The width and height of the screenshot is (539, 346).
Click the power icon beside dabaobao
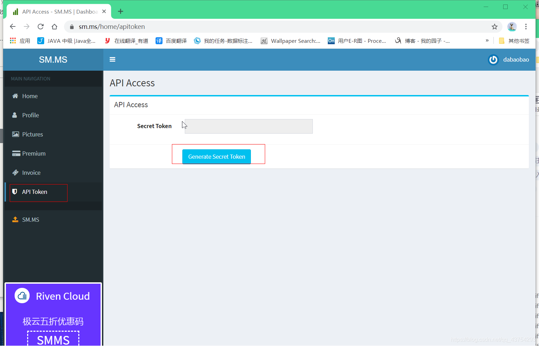(x=493, y=60)
